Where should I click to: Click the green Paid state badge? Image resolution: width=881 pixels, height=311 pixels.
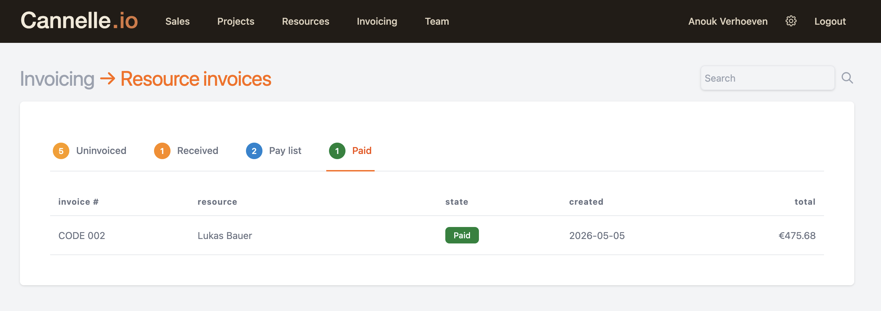click(x=462, y=235)
